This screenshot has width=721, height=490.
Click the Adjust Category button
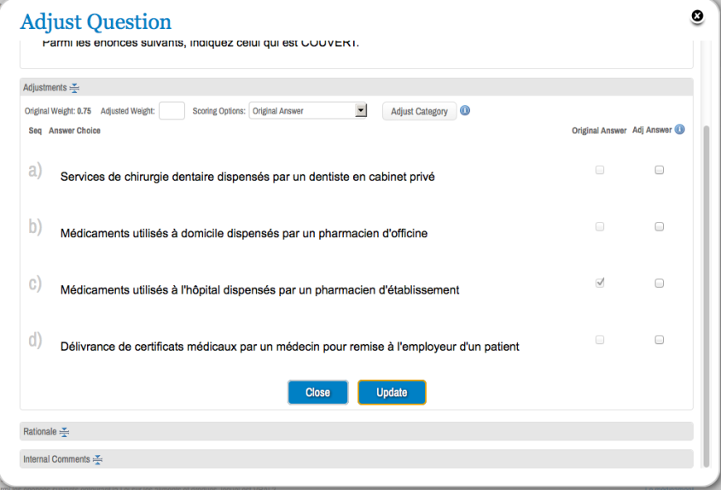(x=419, y=111)
